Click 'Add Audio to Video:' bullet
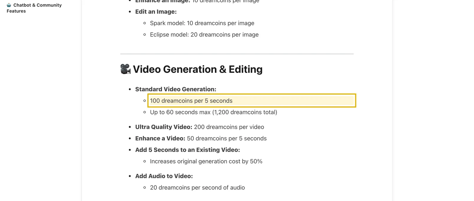This screenshot has height=201, width=474. (164, 176)
